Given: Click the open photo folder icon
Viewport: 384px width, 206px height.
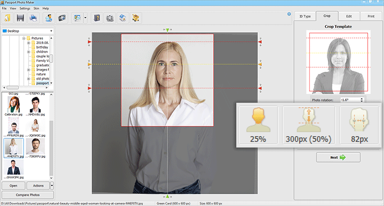Looking at the screenshot, I should point(8,18).
